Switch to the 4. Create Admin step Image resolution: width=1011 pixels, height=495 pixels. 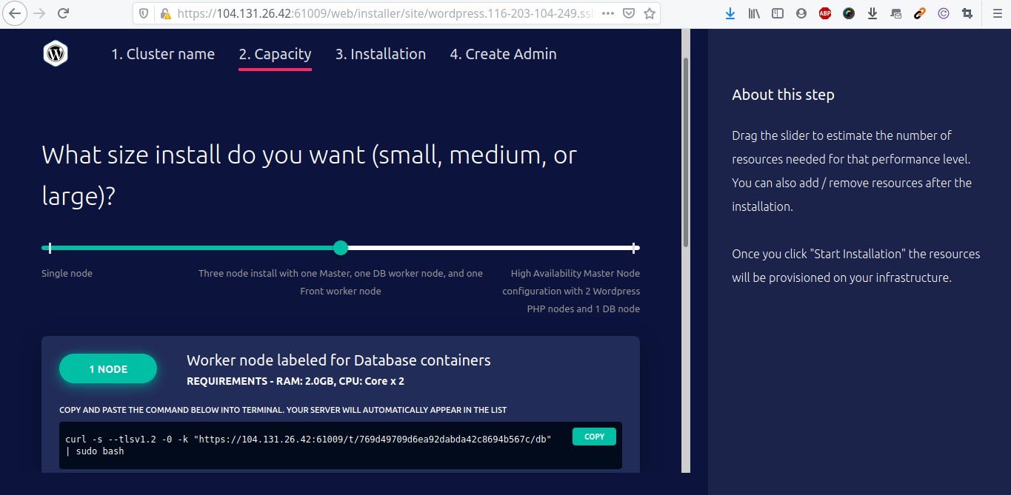[x=503, y=54]
